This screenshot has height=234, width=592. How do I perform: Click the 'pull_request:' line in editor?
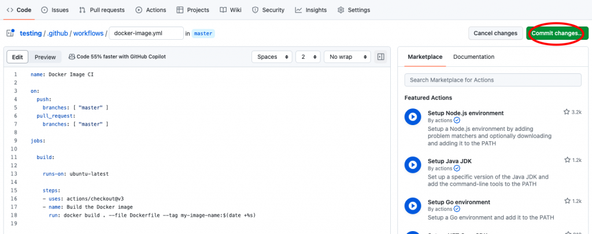pos(56,116)
